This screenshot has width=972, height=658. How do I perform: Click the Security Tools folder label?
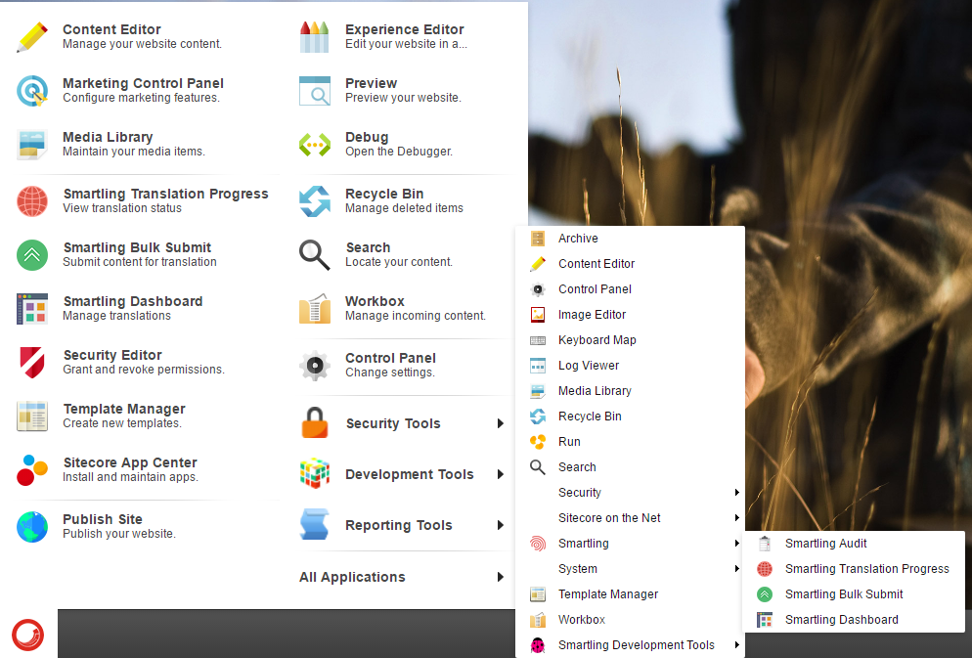(393, 423)
